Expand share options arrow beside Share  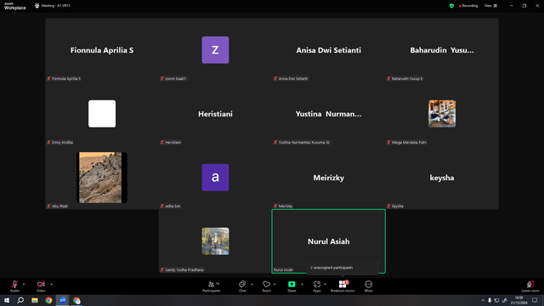click(x=303, y=284)
